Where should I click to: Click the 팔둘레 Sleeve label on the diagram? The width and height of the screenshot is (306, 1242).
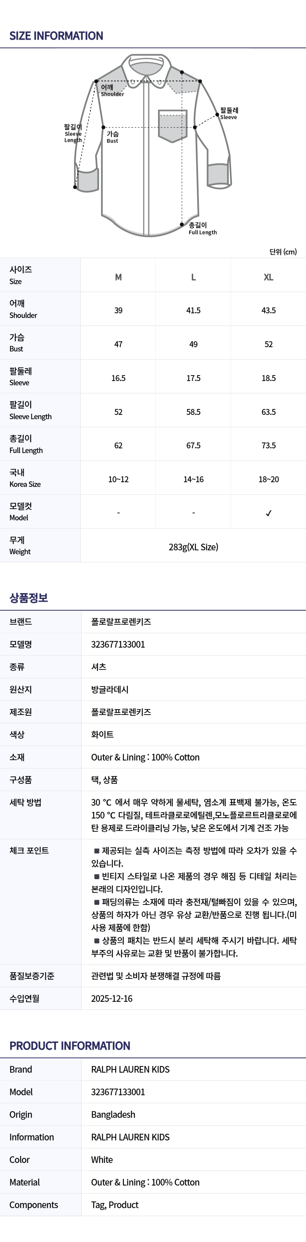pos(229,113)
